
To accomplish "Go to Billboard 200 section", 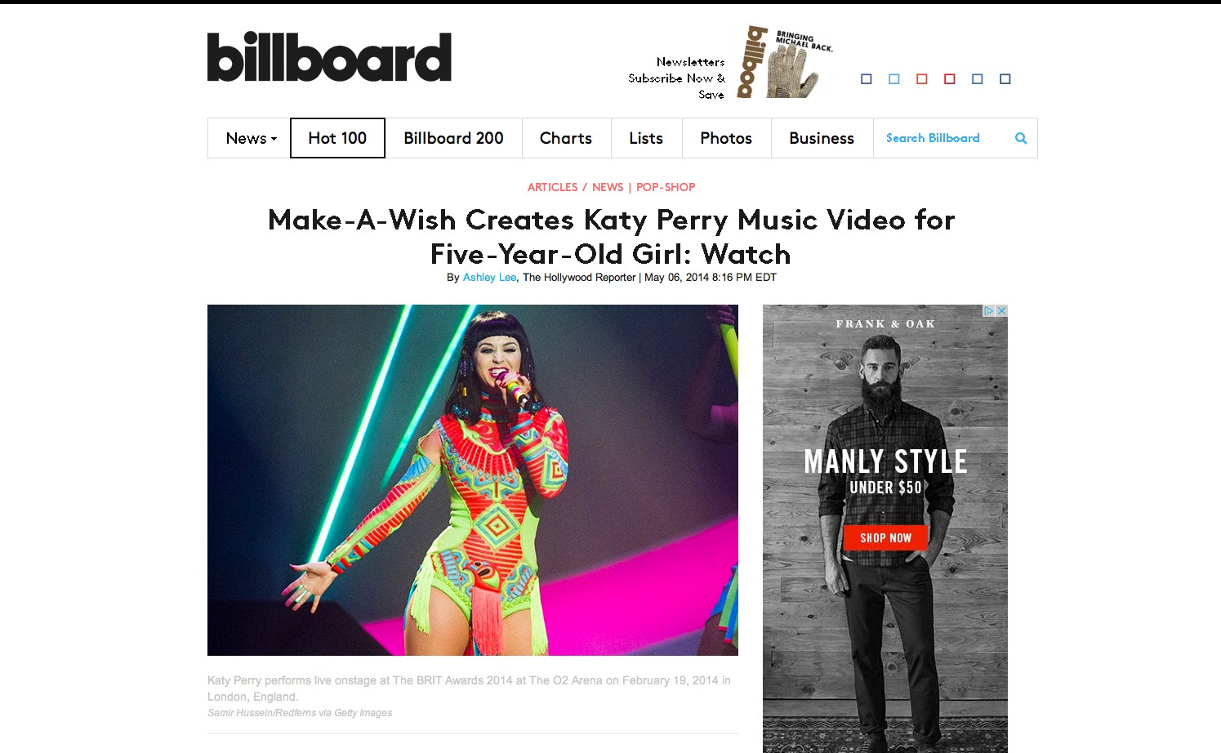I will [453, 138].
